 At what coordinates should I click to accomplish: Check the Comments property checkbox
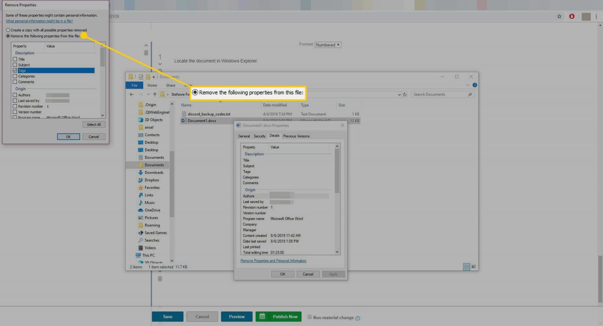[x=15, y=82]
